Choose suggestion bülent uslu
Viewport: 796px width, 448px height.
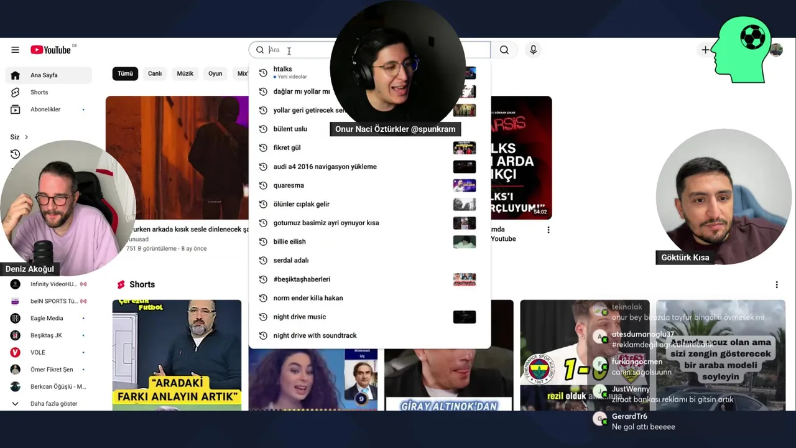[x=369, y=129]
